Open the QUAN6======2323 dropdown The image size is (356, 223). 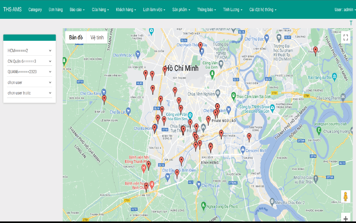click(30, 72)
